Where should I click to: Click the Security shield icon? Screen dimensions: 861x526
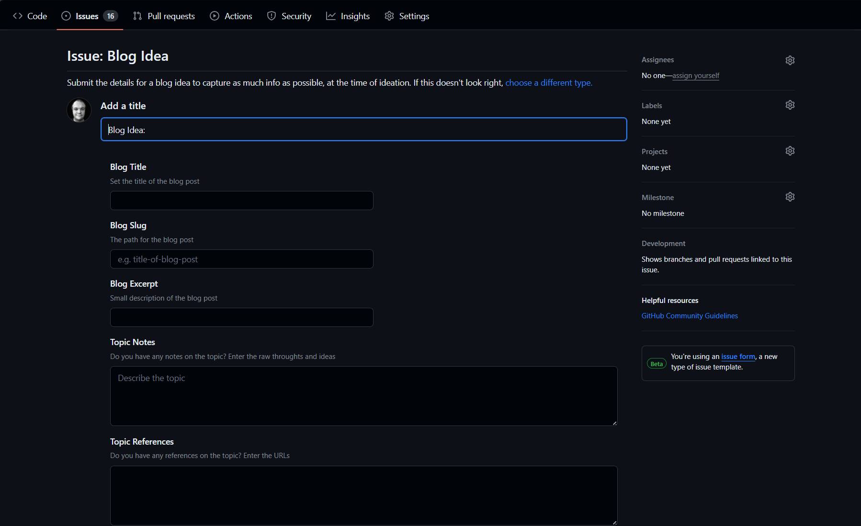[272, 16]
